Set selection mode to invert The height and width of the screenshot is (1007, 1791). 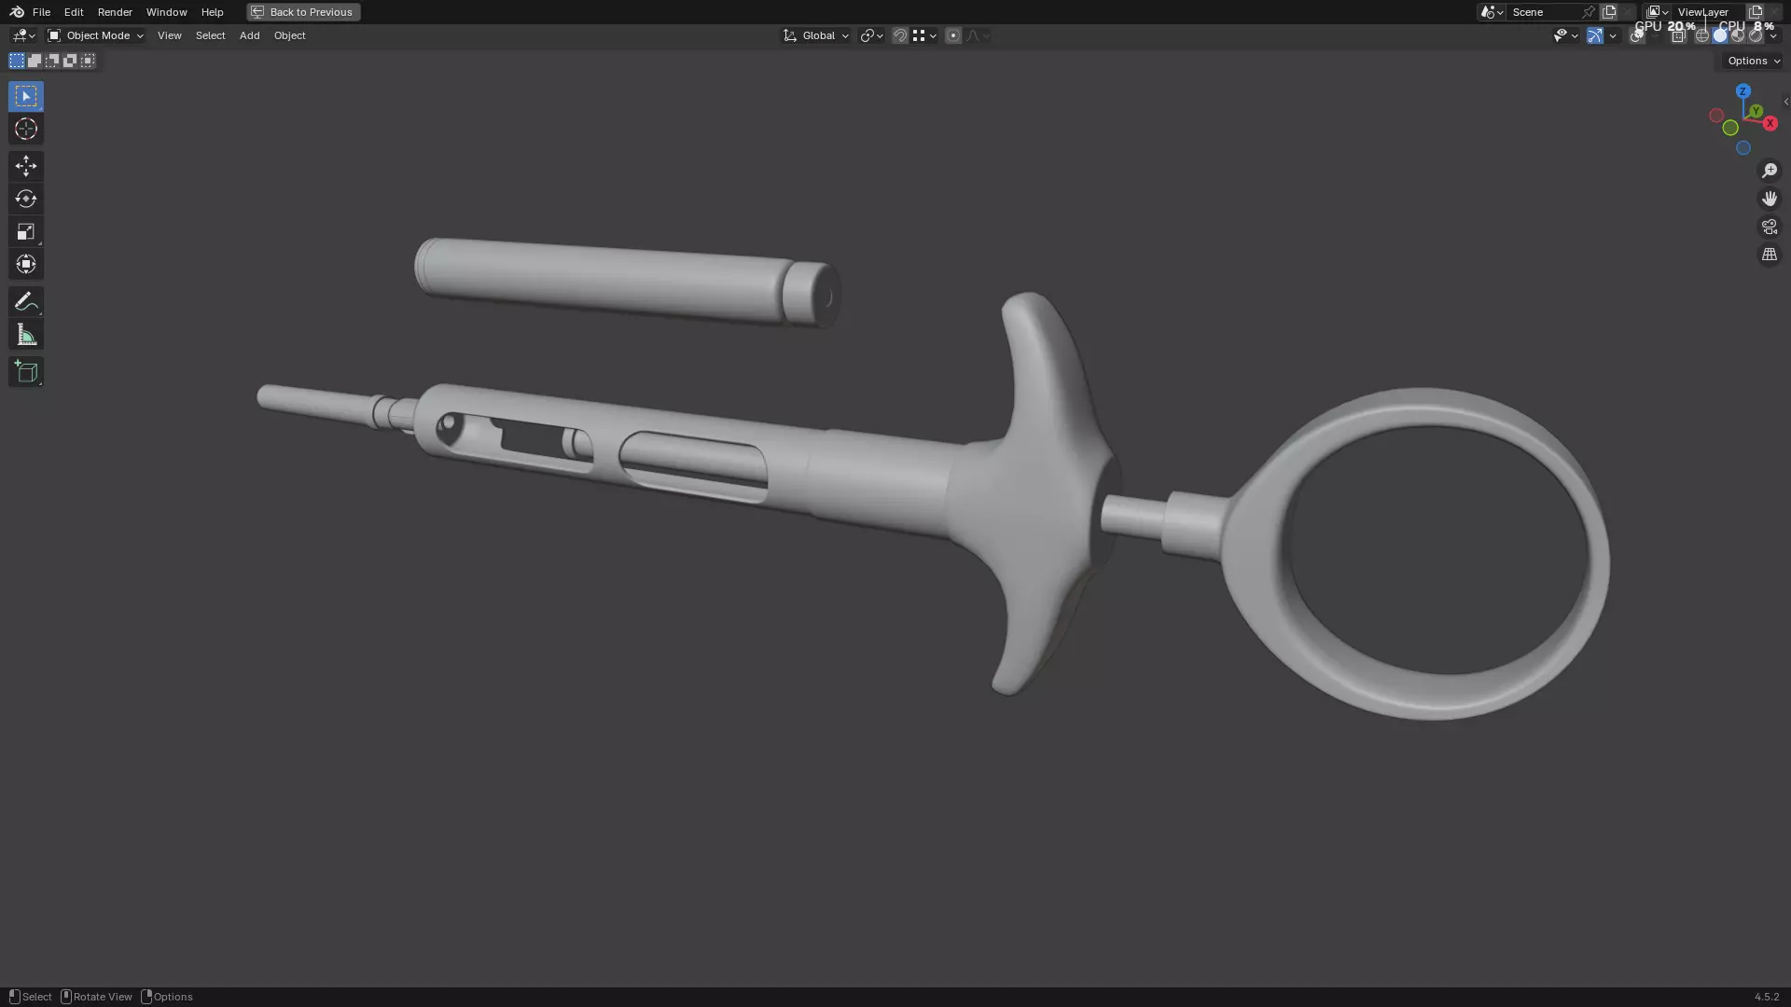pyautogui.click(x=70, y=61)
